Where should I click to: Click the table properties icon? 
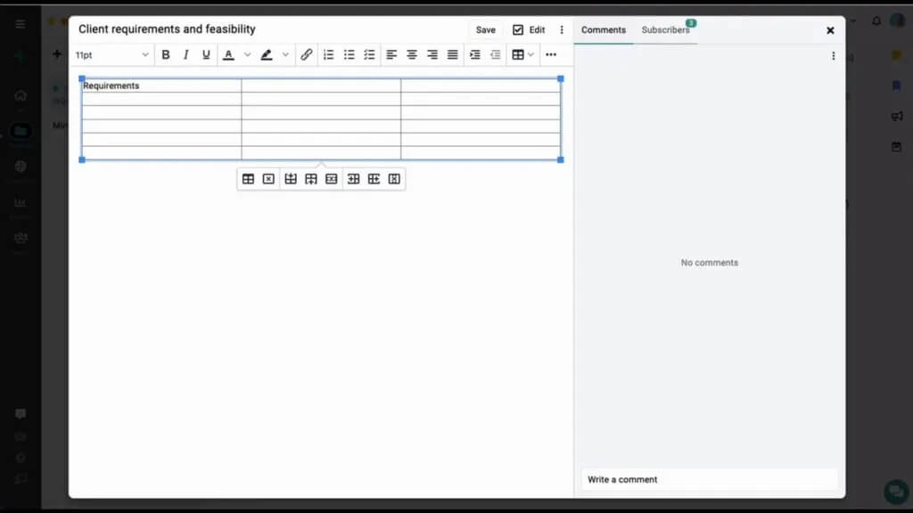point(248,179)
